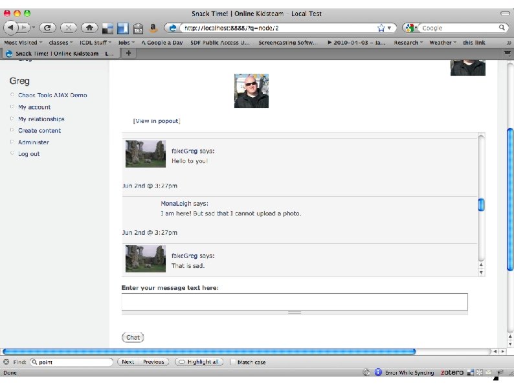Open the Jobs bookmarks folder

[x=126, y=43]
